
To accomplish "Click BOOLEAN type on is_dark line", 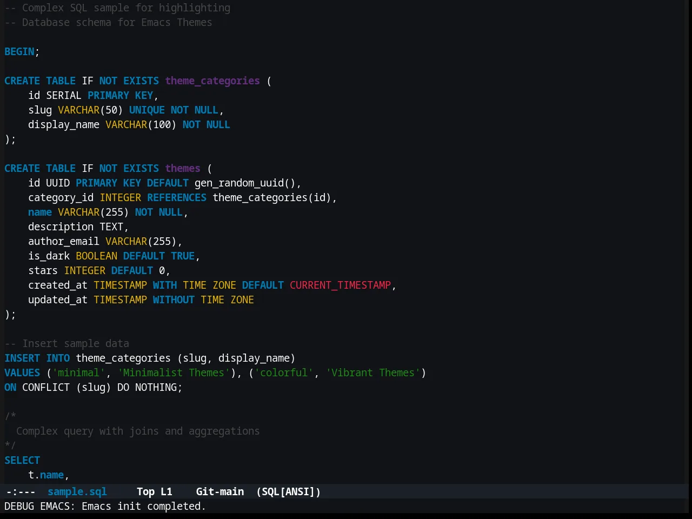I will coord(96,256).
